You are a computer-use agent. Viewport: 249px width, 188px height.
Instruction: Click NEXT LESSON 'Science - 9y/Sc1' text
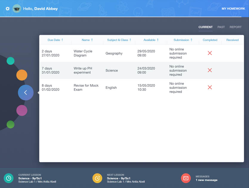[119, 178]
